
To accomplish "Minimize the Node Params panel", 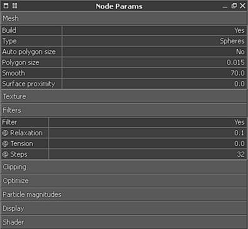I will (x=225, y=6).
